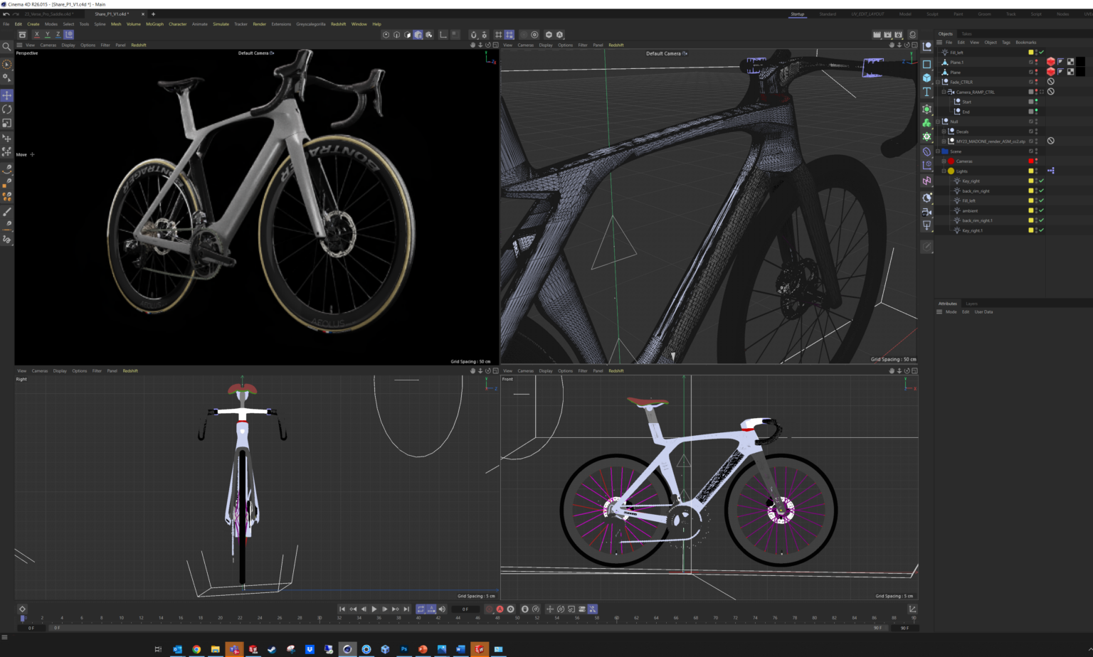Collapse the Lights group in the Object Manager

coord(944,171)
